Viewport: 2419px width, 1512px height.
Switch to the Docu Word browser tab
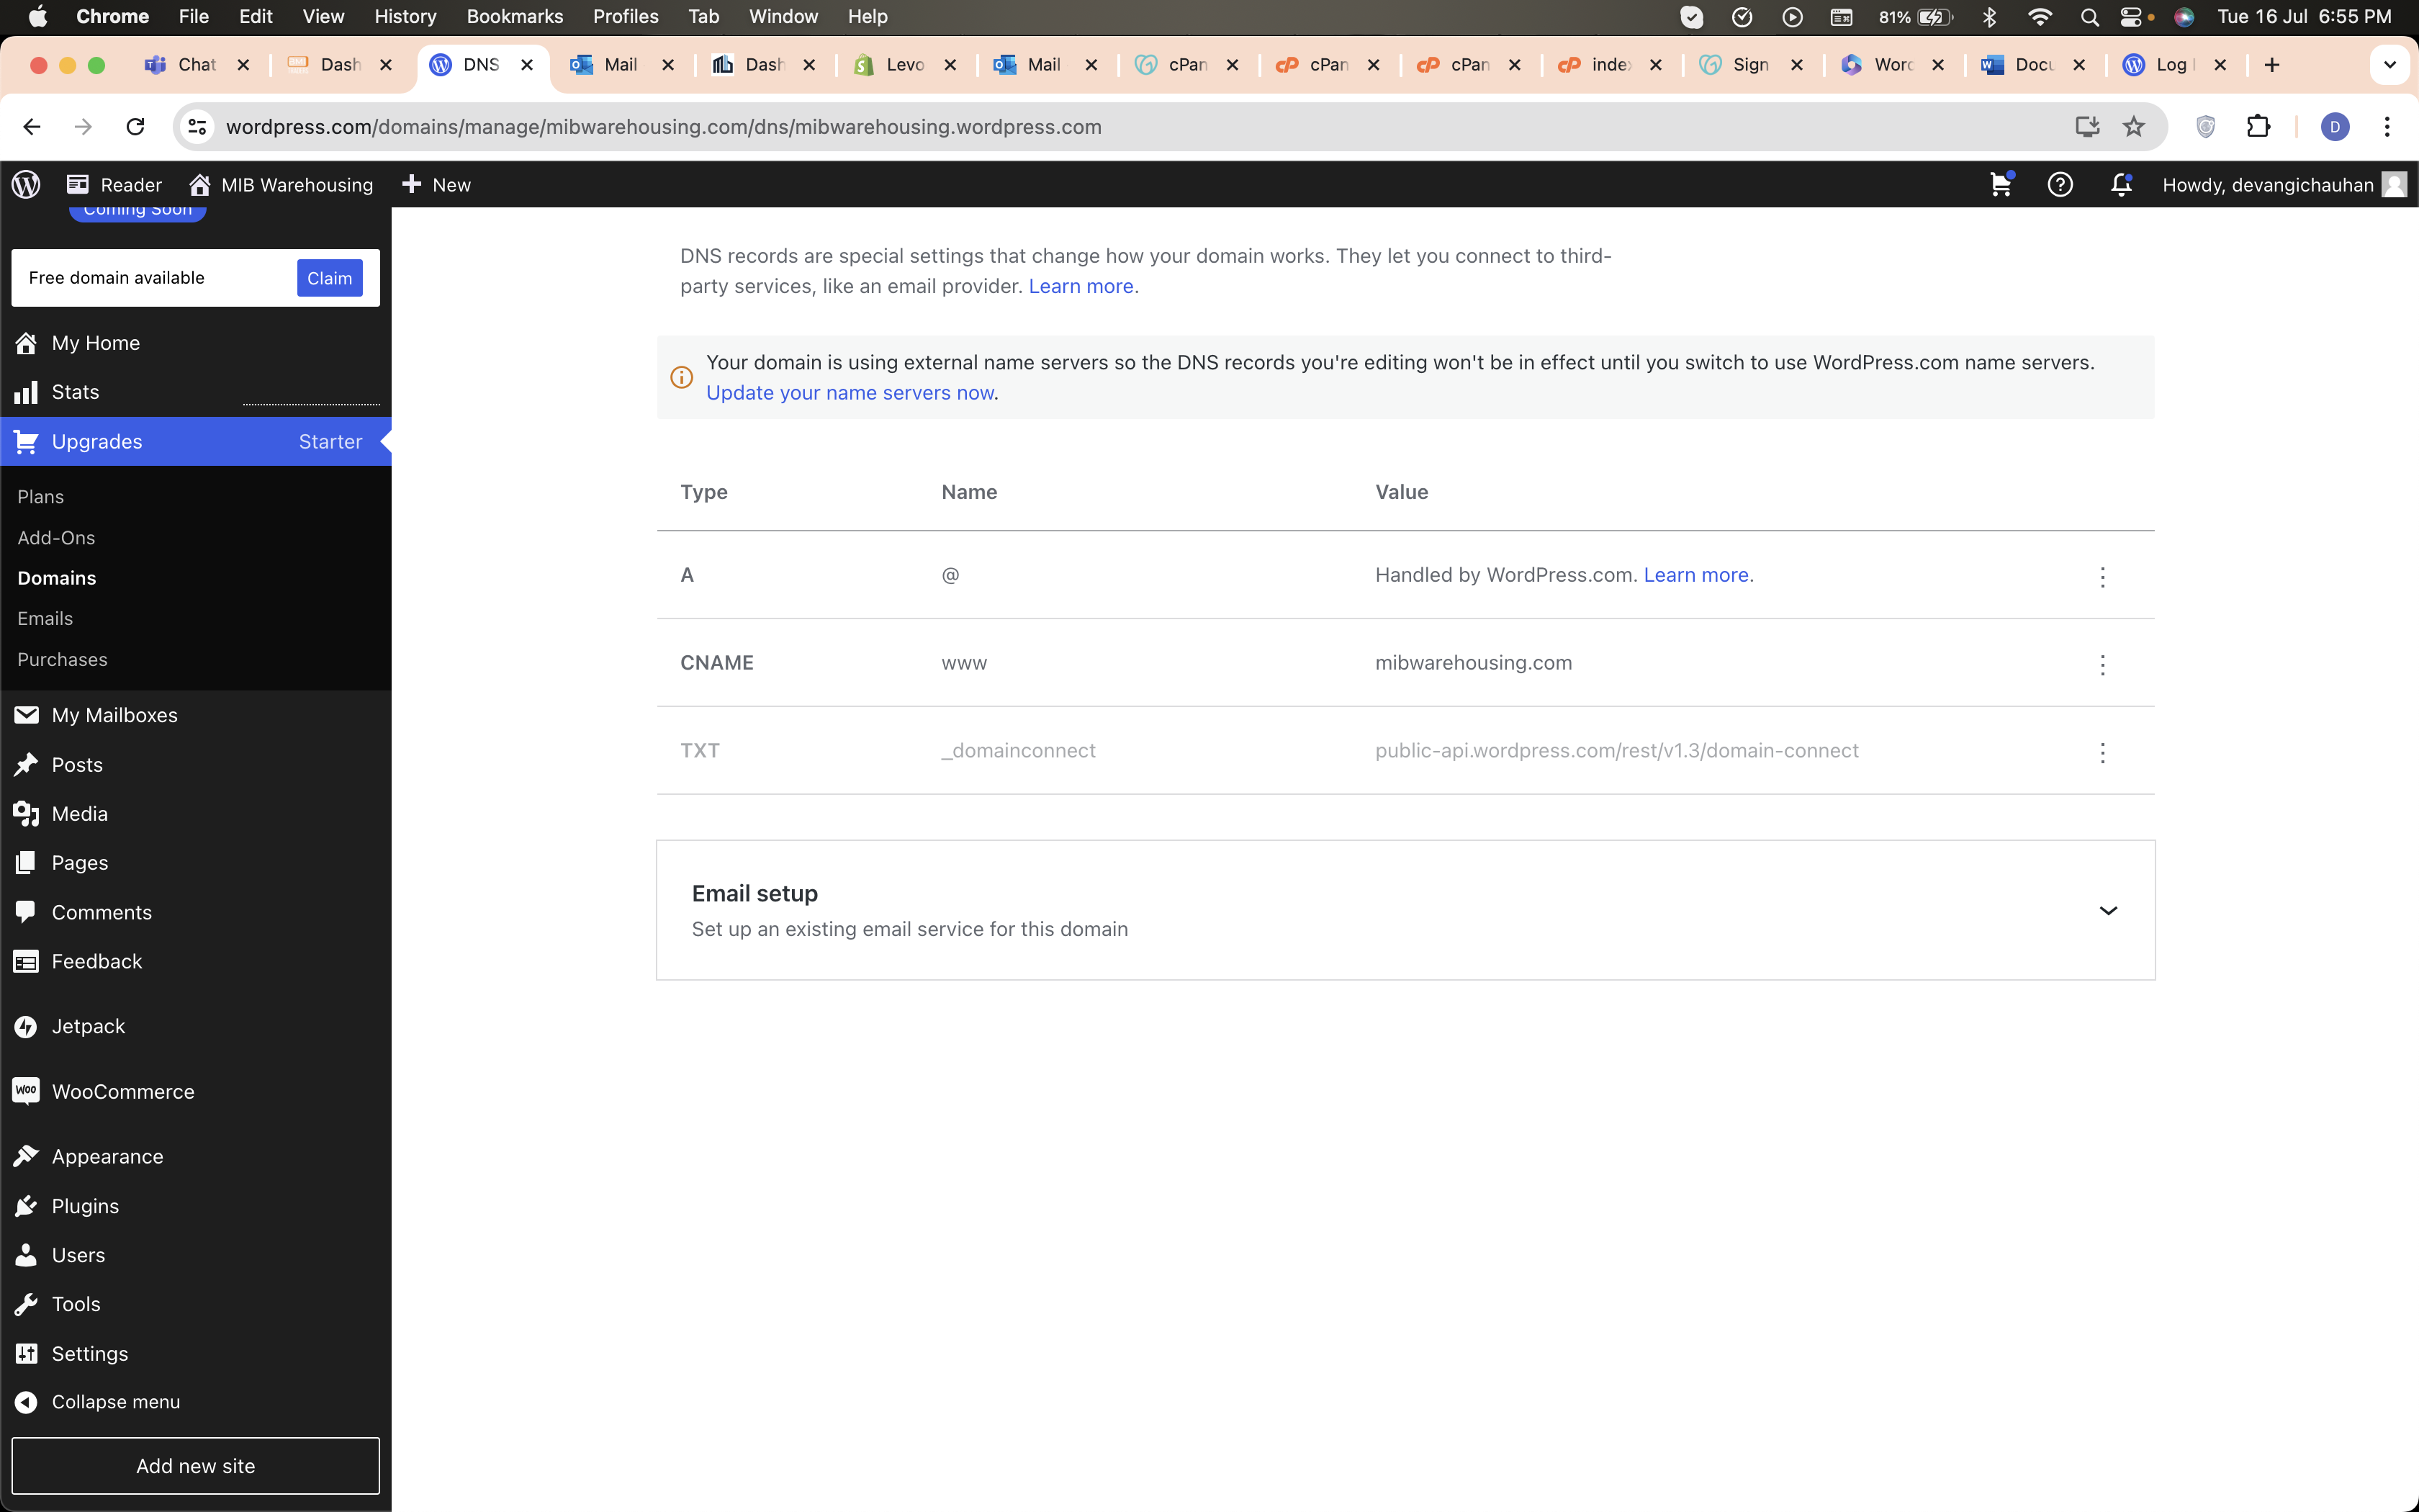(2033, 65)
